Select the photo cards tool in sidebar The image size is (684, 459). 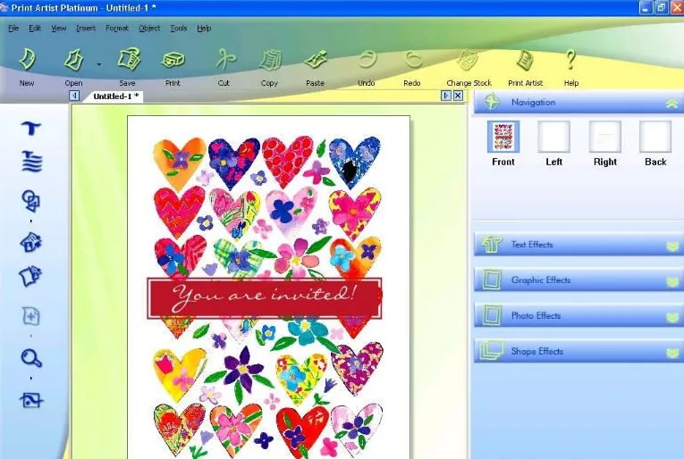(30, 276)
